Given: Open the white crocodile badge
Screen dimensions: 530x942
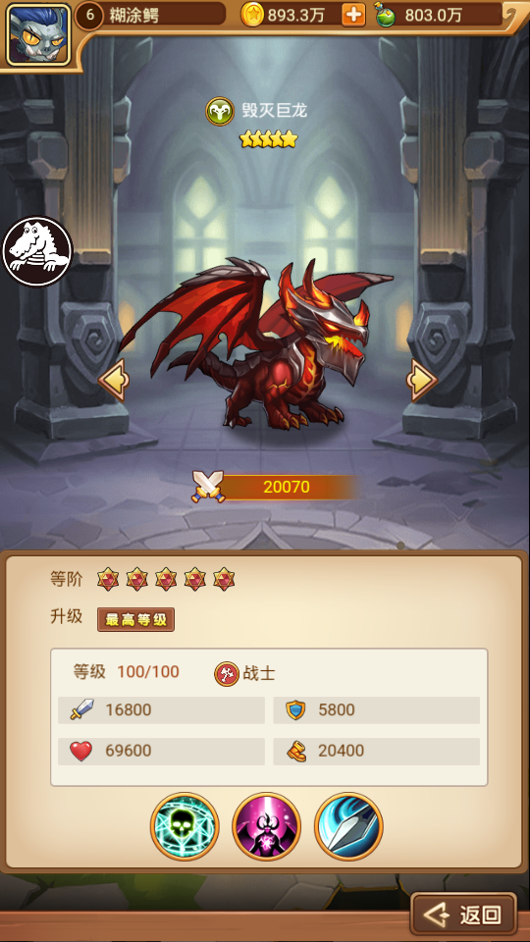Looking at the screenshot, I should (x=37, y=251).
